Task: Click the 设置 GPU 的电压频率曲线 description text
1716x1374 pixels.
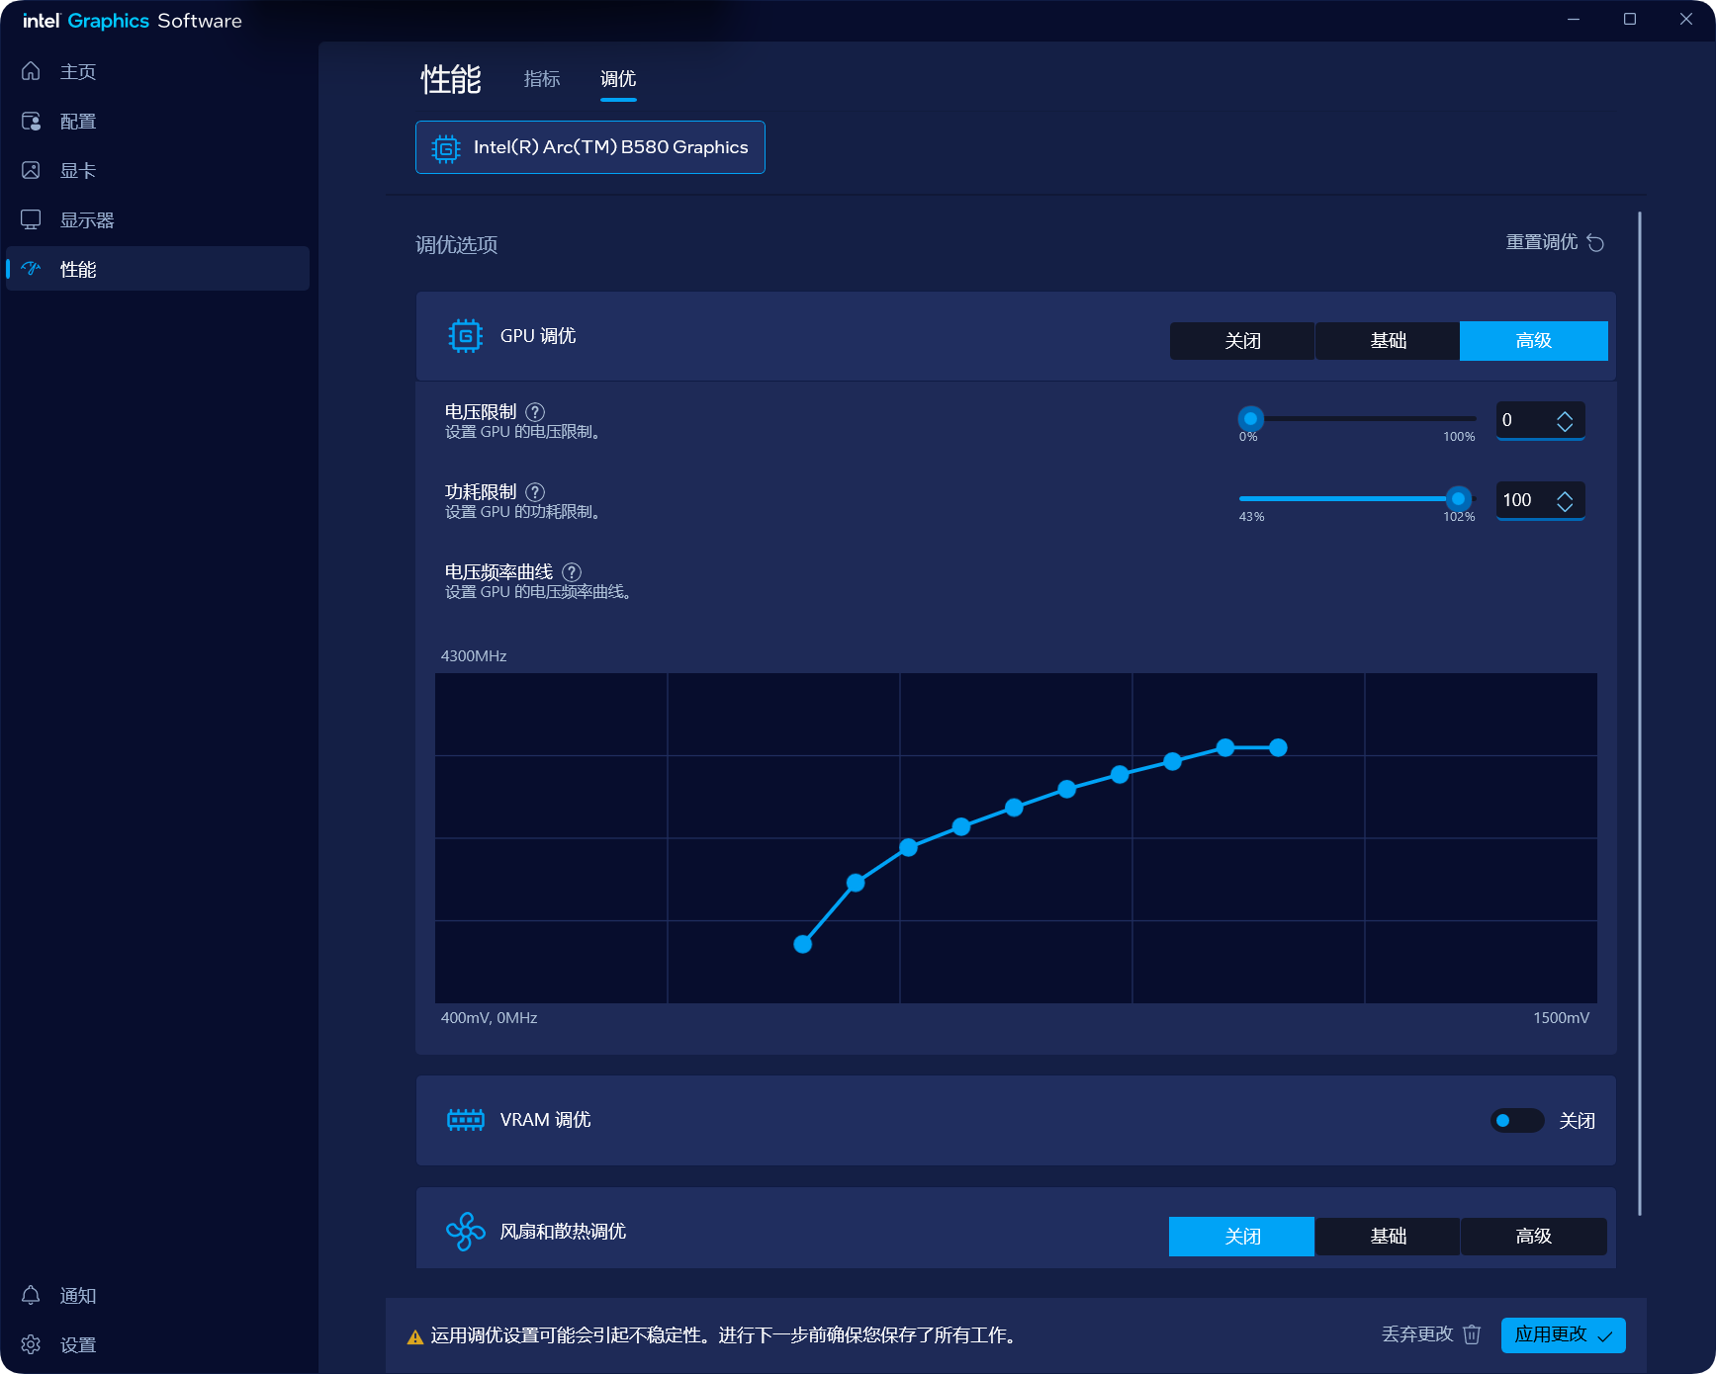Action: pos(537,591)
